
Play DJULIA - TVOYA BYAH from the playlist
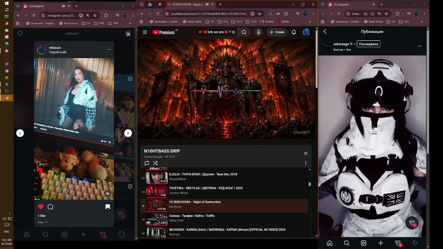coord(225,178)
